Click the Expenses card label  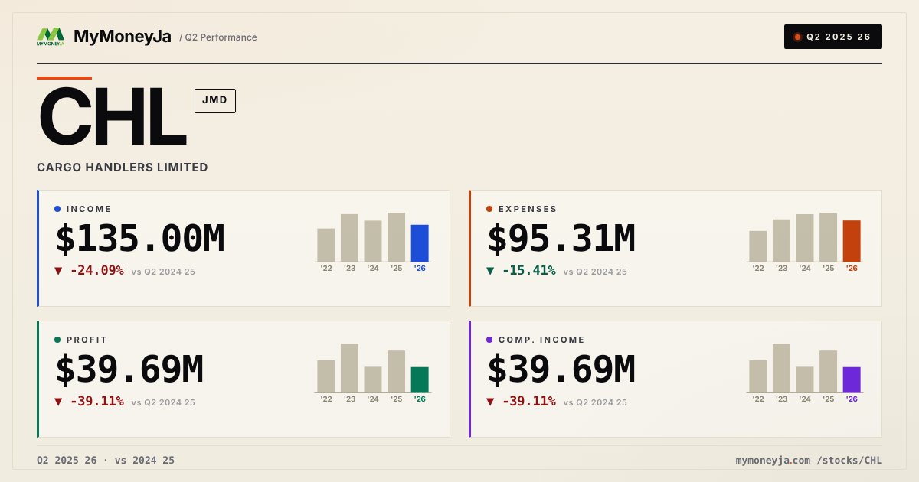[x=528, y=209]
